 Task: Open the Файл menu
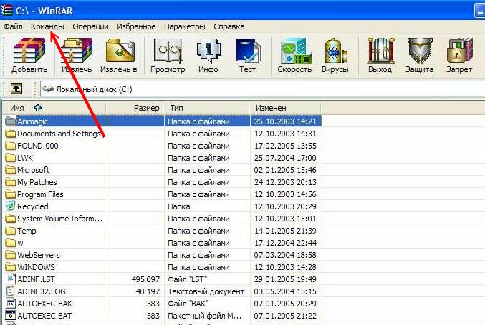(x=14, y=26)
